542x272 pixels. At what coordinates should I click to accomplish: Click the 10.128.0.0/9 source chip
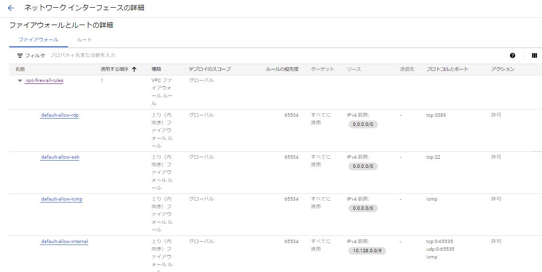[x=367, y=251]
